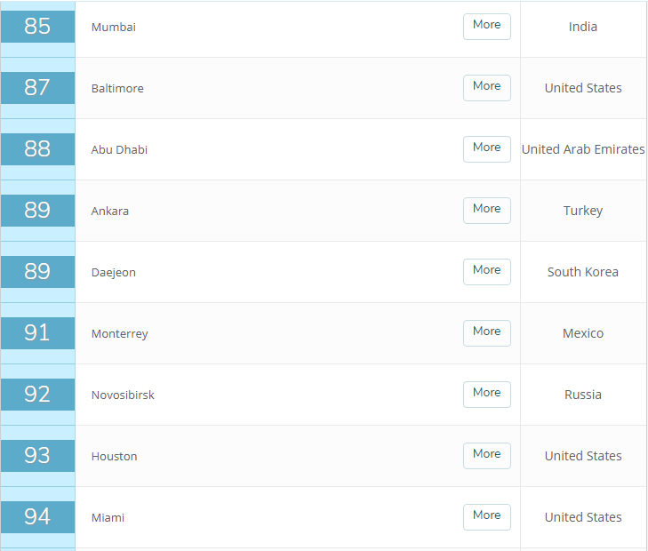Click the South Korea country cell
The height and width of the screenshot is (551, 648).
583,272
